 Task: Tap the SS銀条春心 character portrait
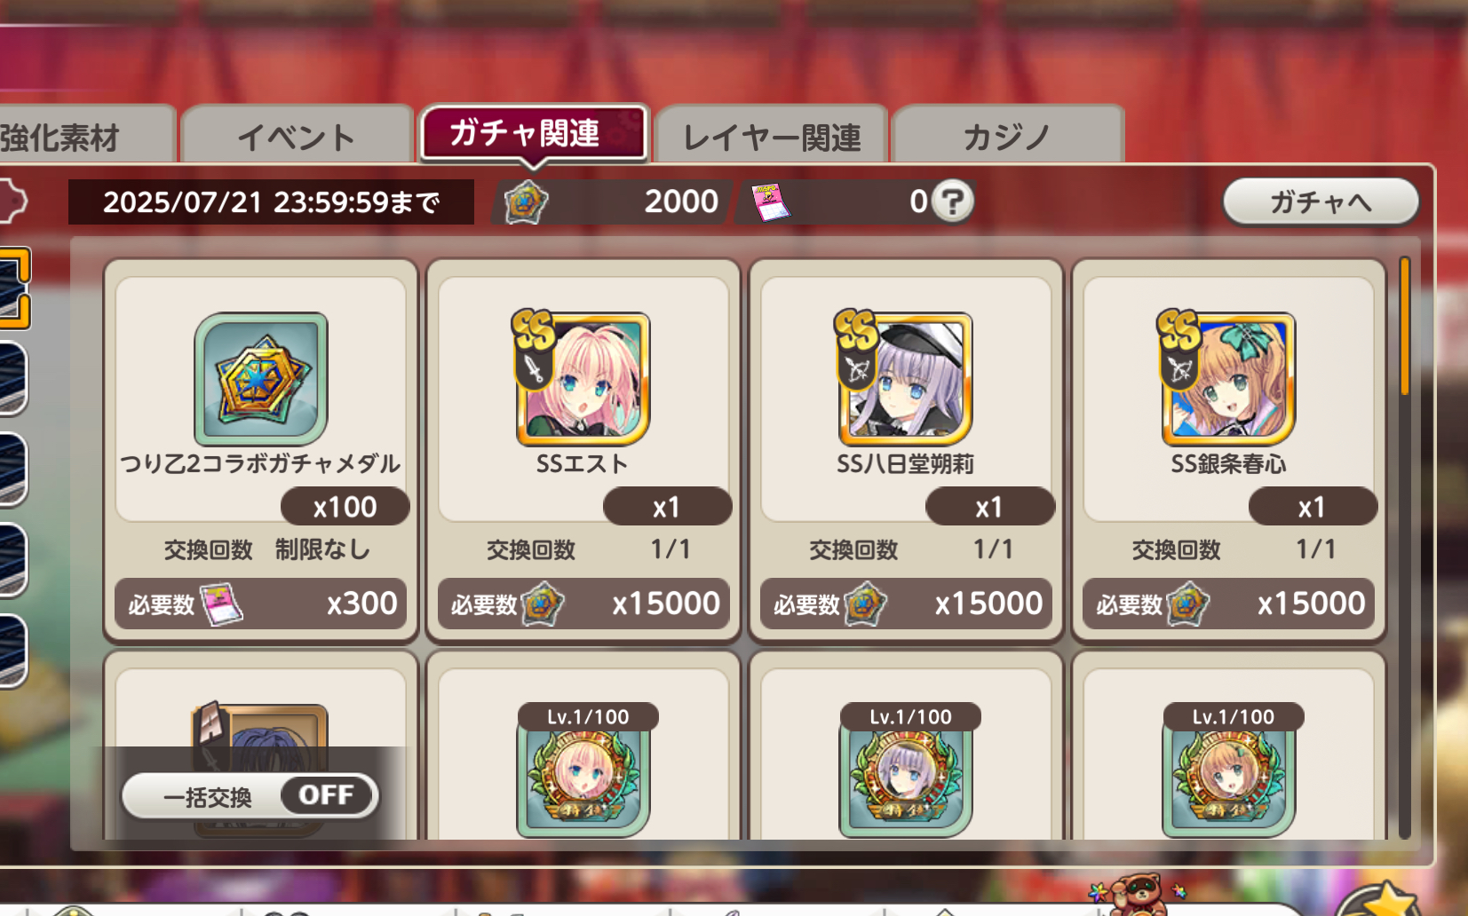pos(1227,378)
